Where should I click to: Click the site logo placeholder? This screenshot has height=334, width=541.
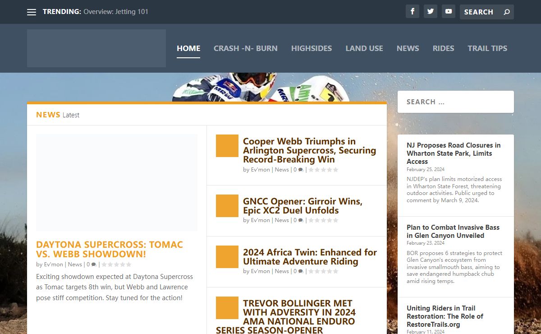tap(96, 48)
